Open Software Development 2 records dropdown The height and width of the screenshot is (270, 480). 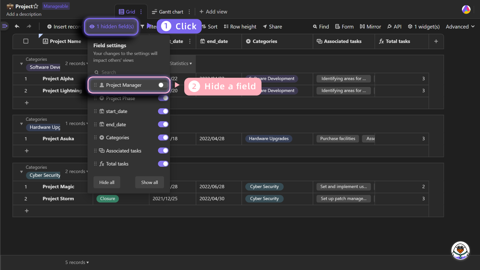(76, 63)
